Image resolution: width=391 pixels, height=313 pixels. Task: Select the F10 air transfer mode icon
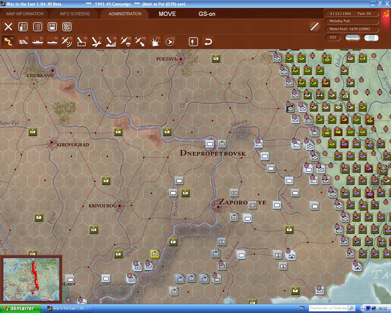(x=140, y=42)
